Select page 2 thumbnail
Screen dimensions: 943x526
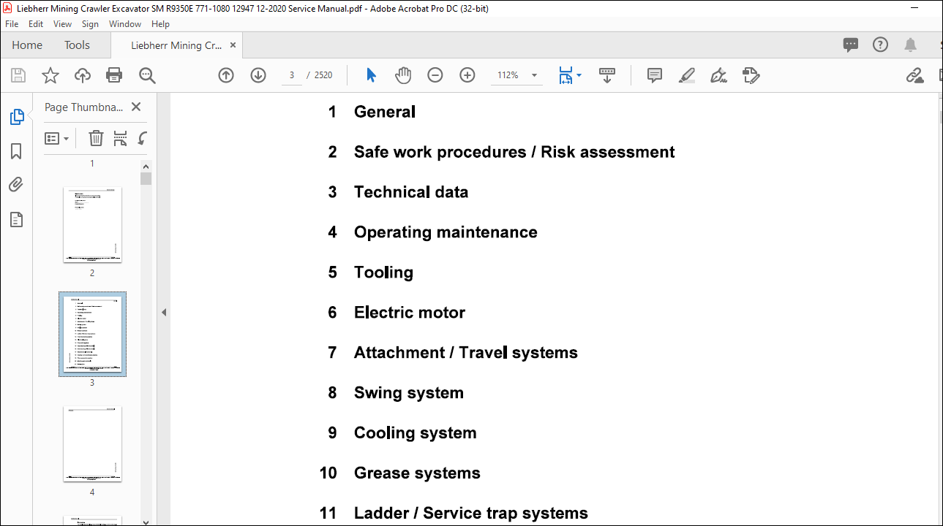click(92, 224)
